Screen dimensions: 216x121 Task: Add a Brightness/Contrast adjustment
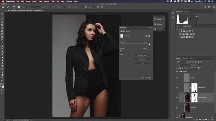click(182, 31)
